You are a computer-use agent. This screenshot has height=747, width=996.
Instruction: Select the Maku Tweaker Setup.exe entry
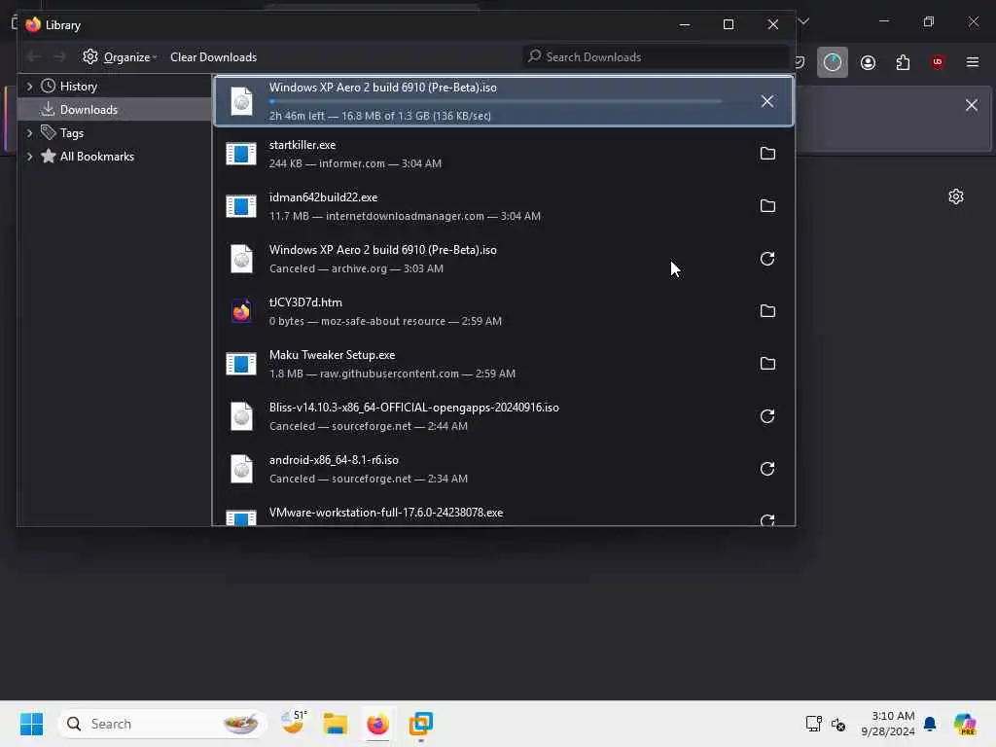coord(503,364)
